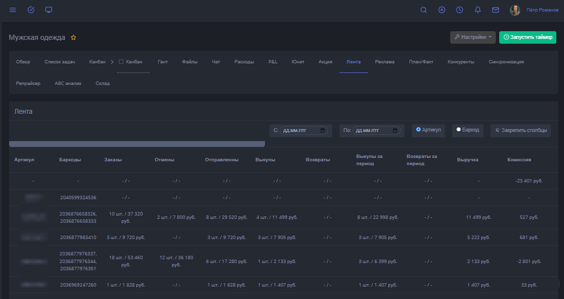Select the Артикул radio button
Viewport: 564px width, 299px height.
tap(419, 130)
